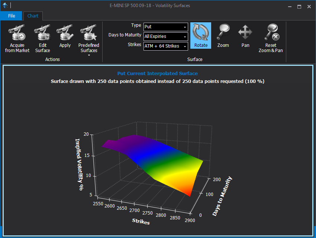316x238 pixels.
Task: Open the Type dropdown showing Put
Action: [x=165, y=27]
